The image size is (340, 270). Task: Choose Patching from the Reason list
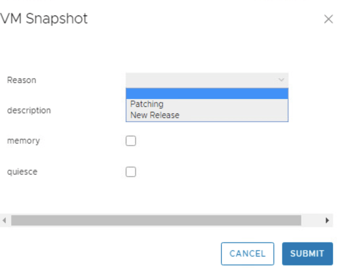point(147,104)
